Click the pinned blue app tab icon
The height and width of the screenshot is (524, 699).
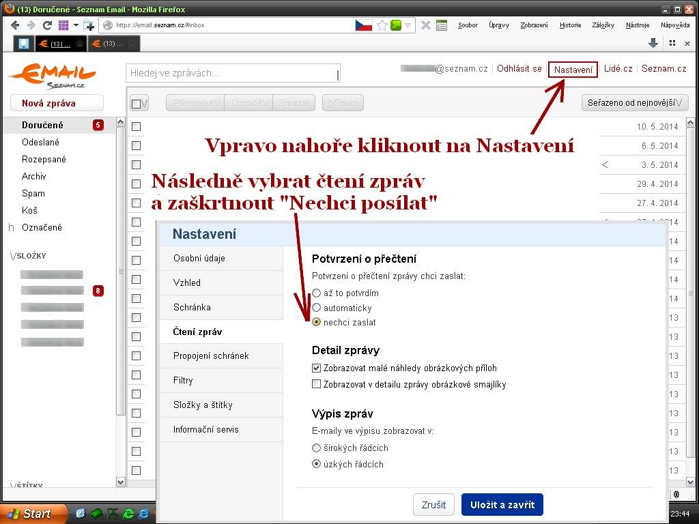pos(24,43)
